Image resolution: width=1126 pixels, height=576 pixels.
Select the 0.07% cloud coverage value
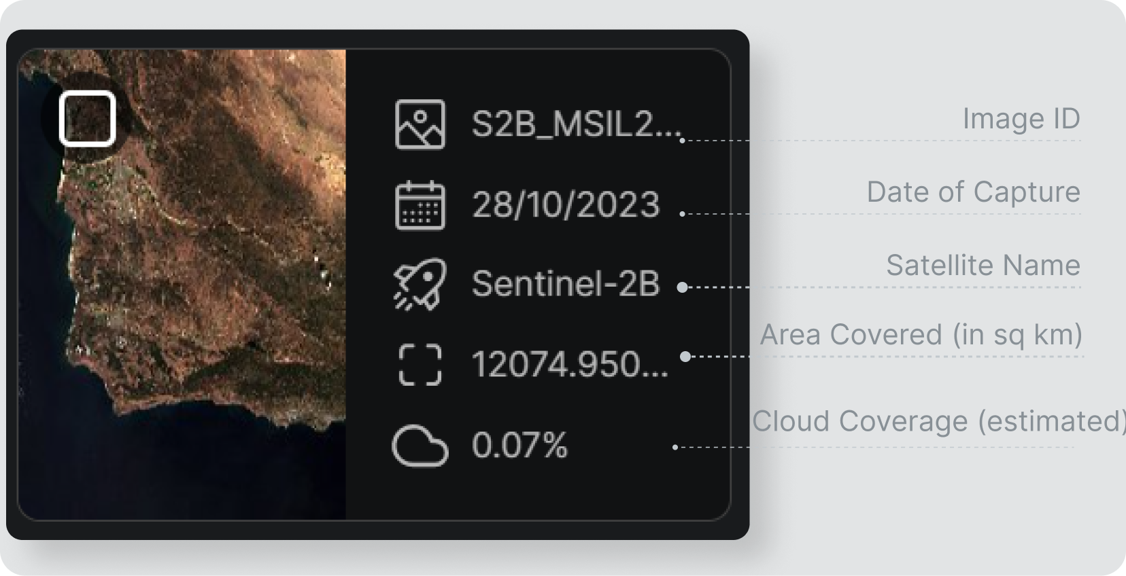click(x=519, y=446)
